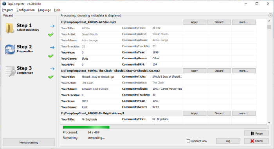
Task: Click the TagComplete app icon in title bar
Action: [x=4, y=4]
